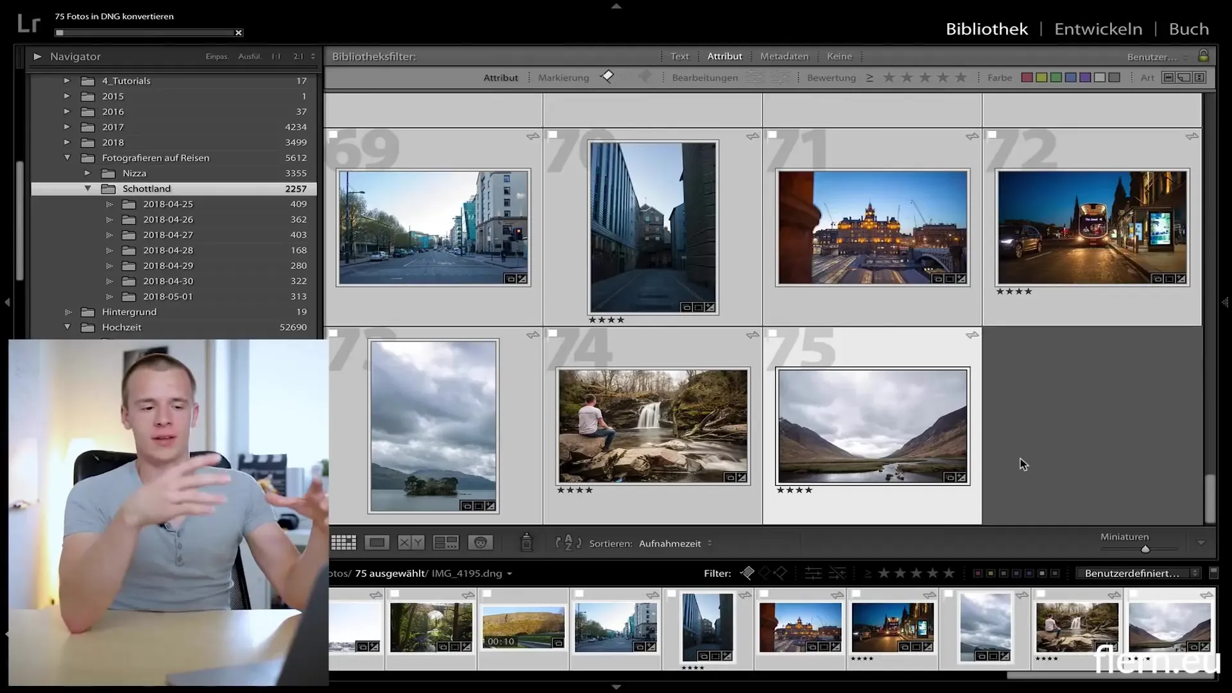
Task: Toggle the Markierung flag filter active
Action: [608, 77]
